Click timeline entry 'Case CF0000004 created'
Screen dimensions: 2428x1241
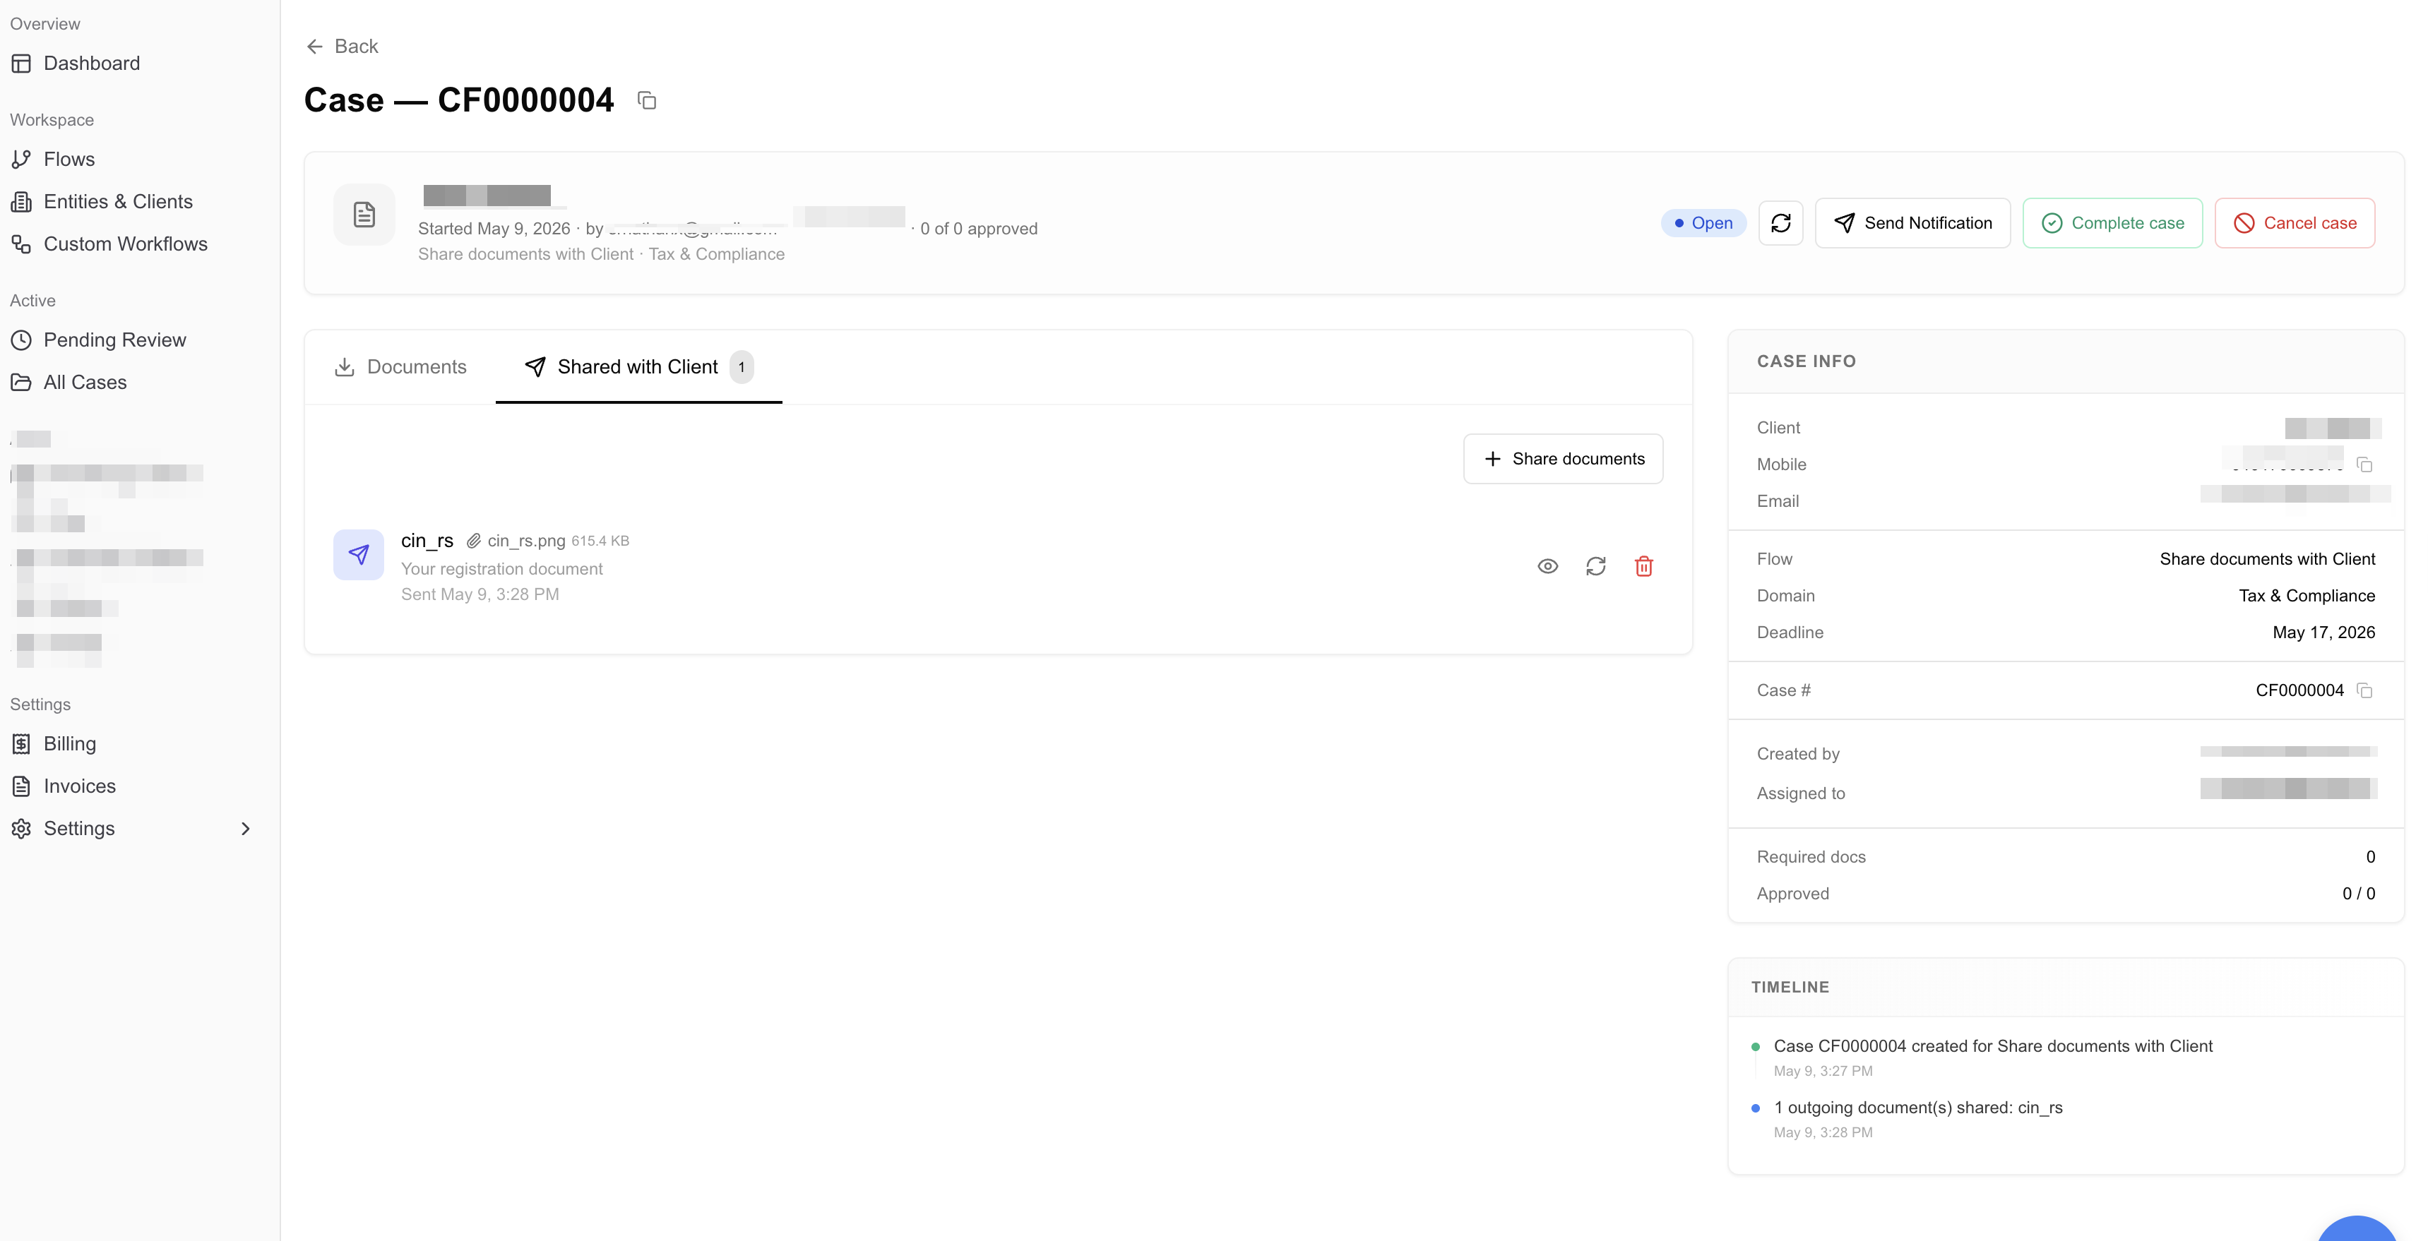(x=1992, y=1046)
